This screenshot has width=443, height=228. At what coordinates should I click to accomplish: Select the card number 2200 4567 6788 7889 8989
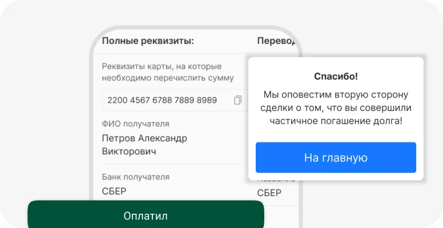[x=162, y=100]
